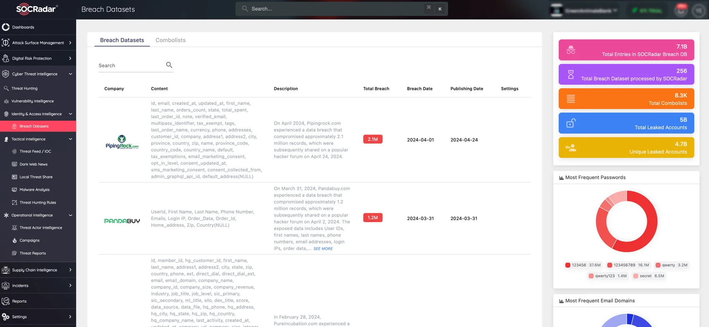709x327 pixels.
Task: Click SEE MORE in Pandabuy description
Action: tap(323, 249)
